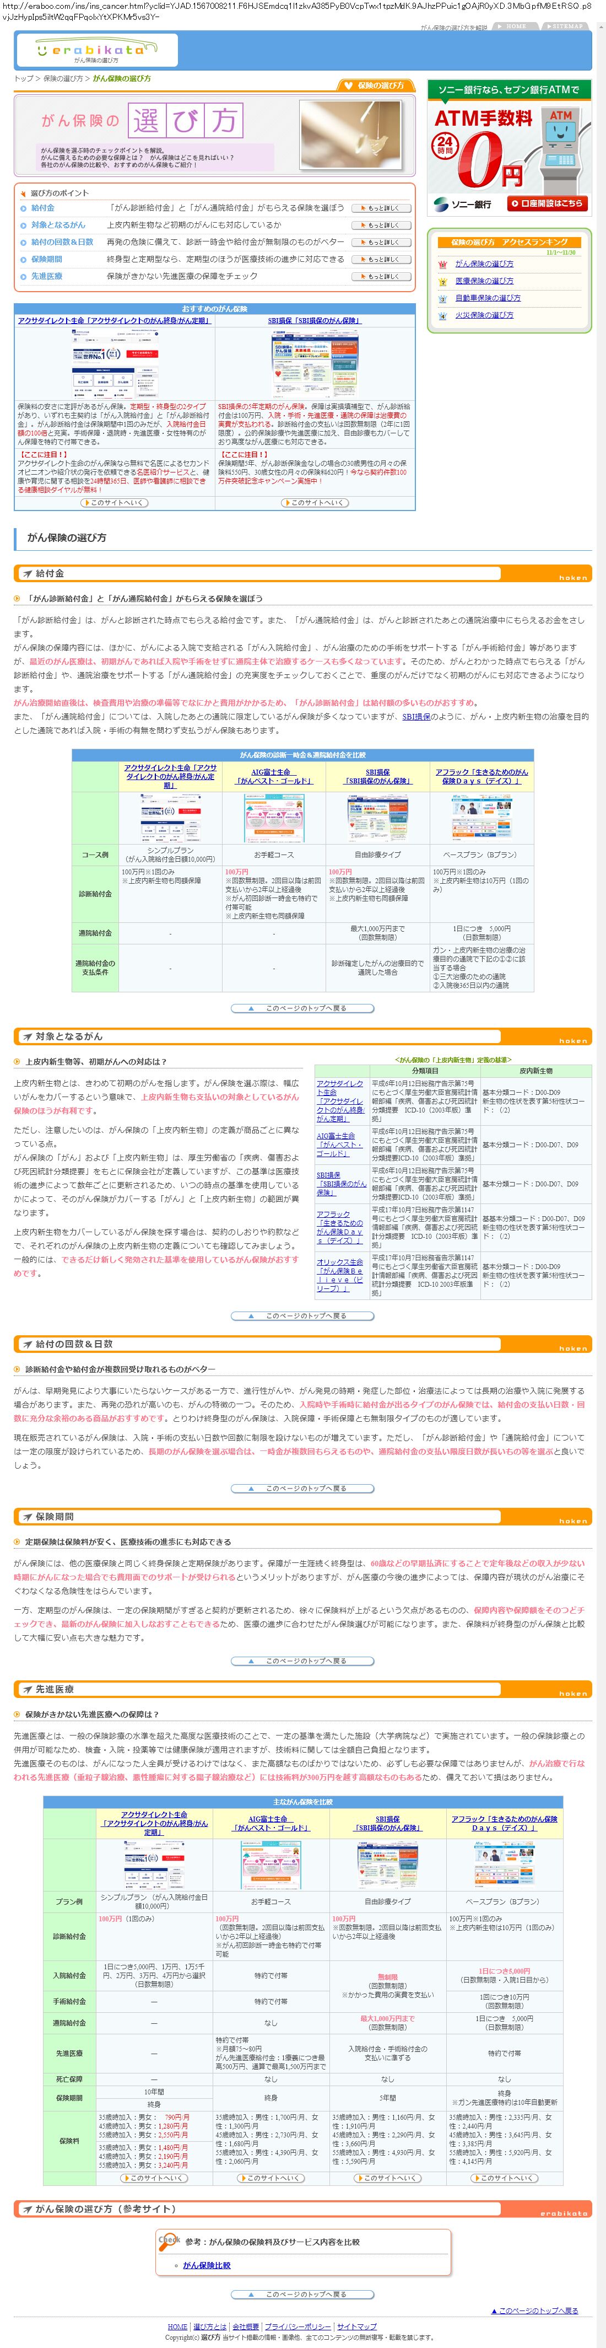Click このページのトップへ戻る below 参考サイト box
Image resolution: width=606 pixels, height=2348 pixels.
pos(302,2294)
